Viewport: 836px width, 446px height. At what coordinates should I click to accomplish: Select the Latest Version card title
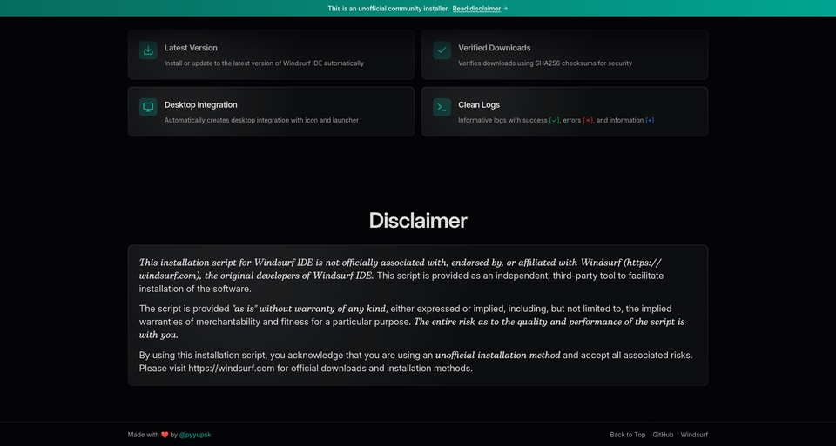tap(191, 48)
